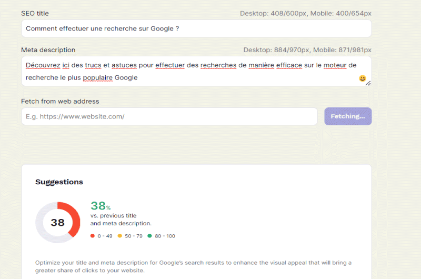The width and height of the screenshot is (421, 279).
Task: Click the Meta description resize handle
Action: [x=368, y=84]
